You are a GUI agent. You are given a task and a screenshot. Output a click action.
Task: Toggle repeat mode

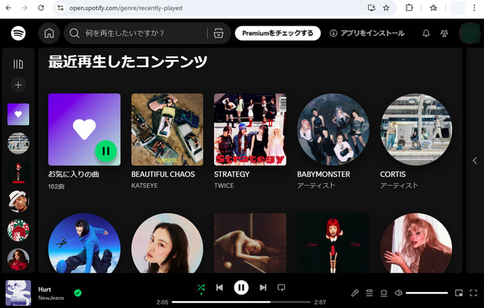[x=281, y=288]
